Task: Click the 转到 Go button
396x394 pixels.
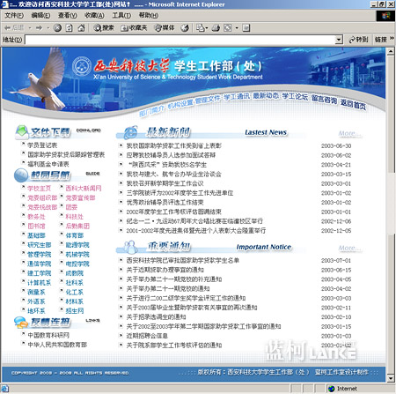Action: coord(358,40)
